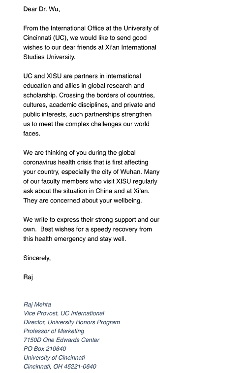Click the word 'Sincerely,' closing
246x373 pixels.
click(x=37, y=258)
